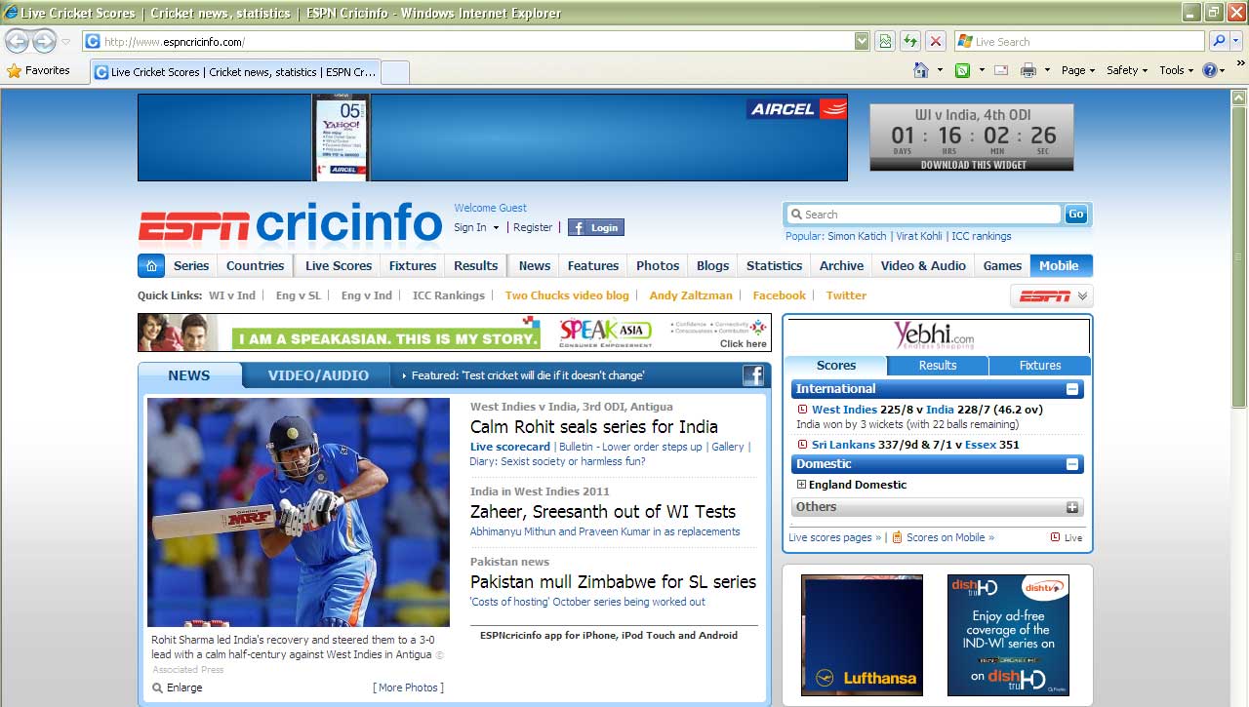This screenshot has height=707, width=1249.
Task: Stop loading with the red X icon
Action: pos(935,41)
